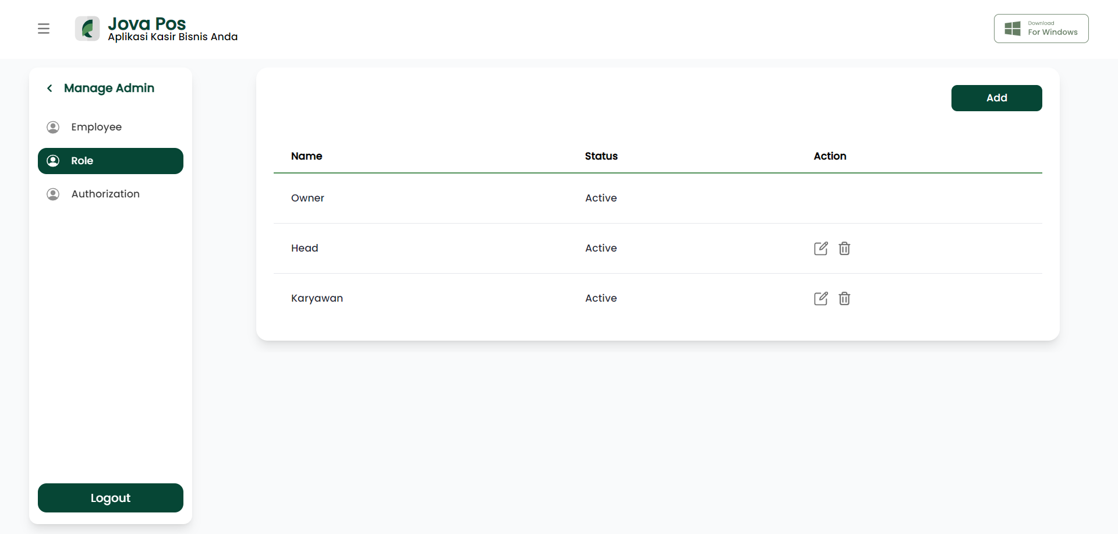This screenshot has height=534, width=1118.
Task: Click the Employee user icon
Action: pos(53,127)
